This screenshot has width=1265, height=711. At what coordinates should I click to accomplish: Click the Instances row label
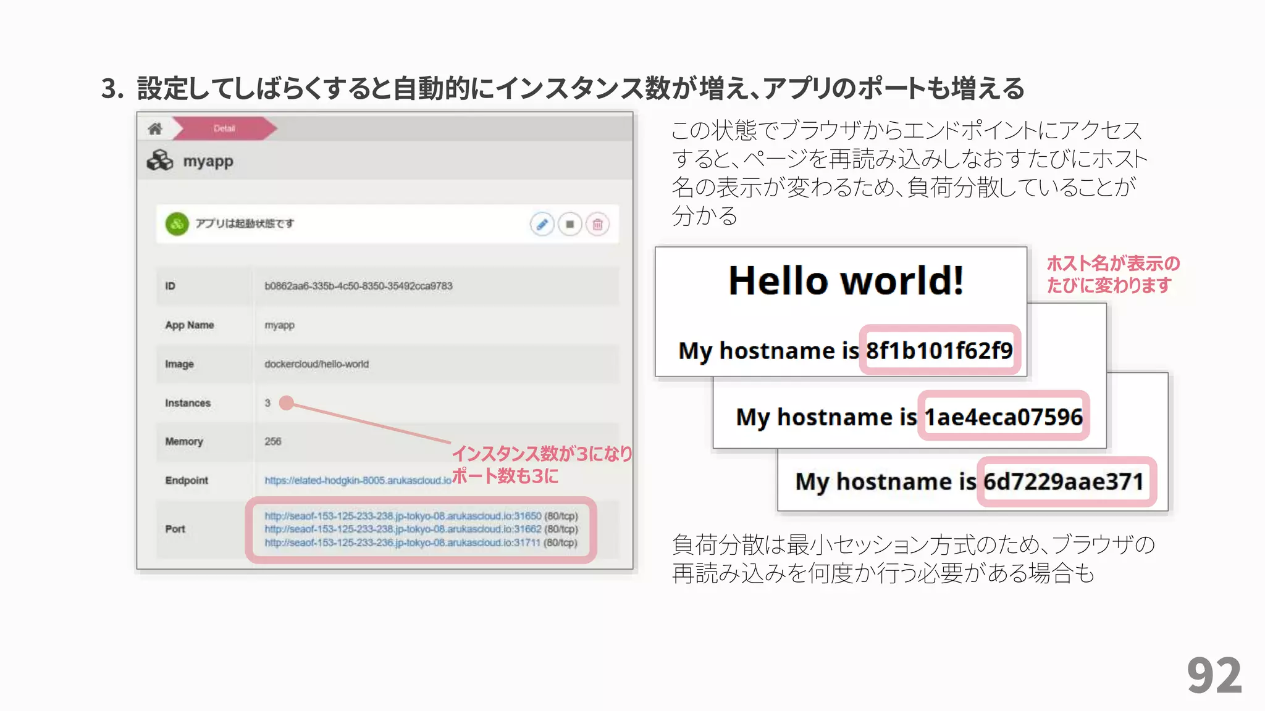tap(188, 403)
